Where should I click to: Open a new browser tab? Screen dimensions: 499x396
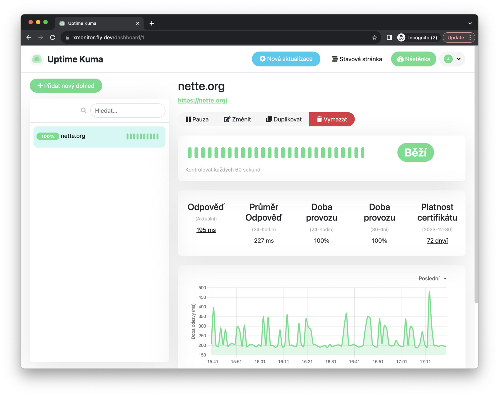tap(152, 23)
